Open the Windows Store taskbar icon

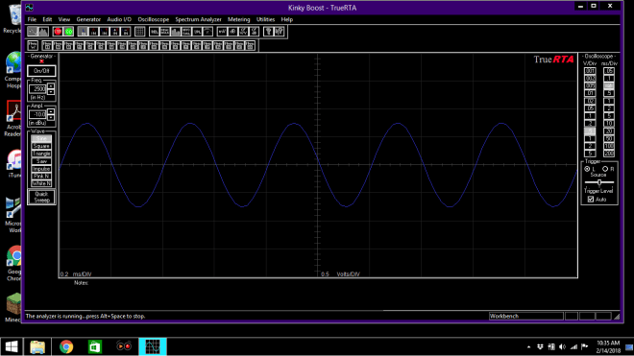pyautogui.click(x=95, y=346)
